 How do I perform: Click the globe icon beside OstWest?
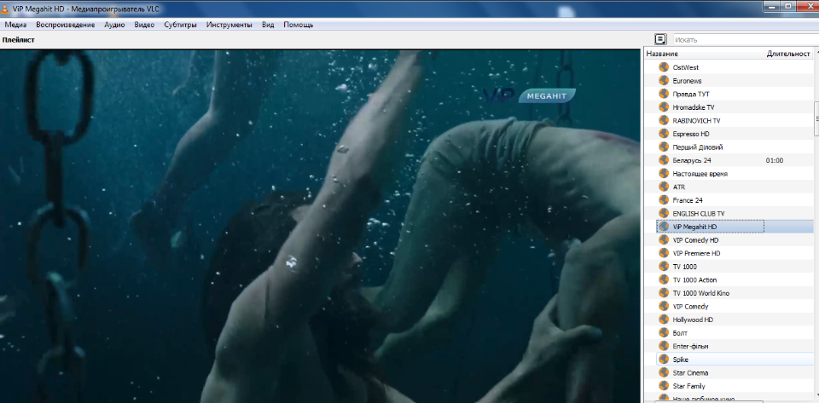coord(664,67)
